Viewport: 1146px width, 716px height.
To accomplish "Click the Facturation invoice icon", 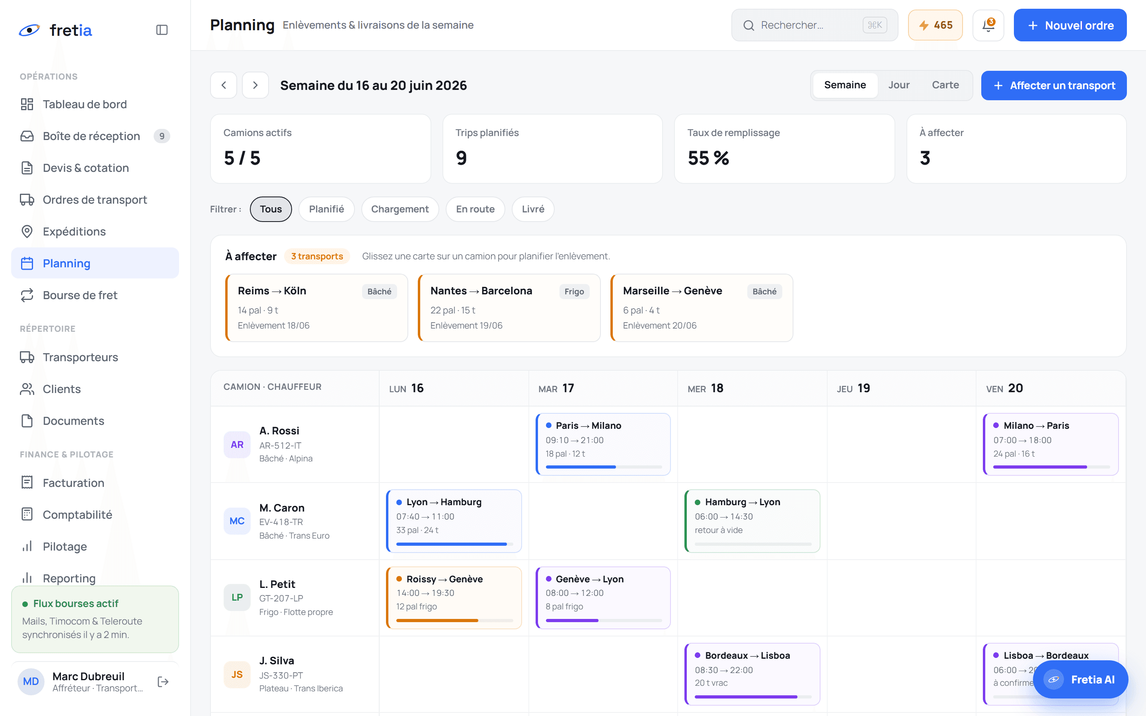I will [x=27, y=483].
